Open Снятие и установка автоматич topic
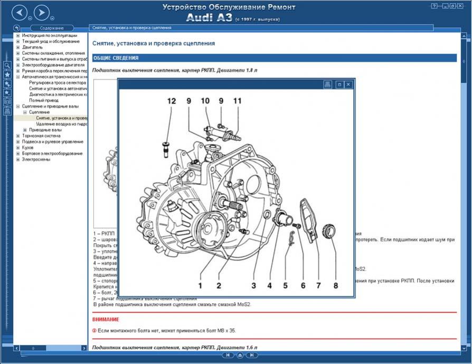 (58, 89)
